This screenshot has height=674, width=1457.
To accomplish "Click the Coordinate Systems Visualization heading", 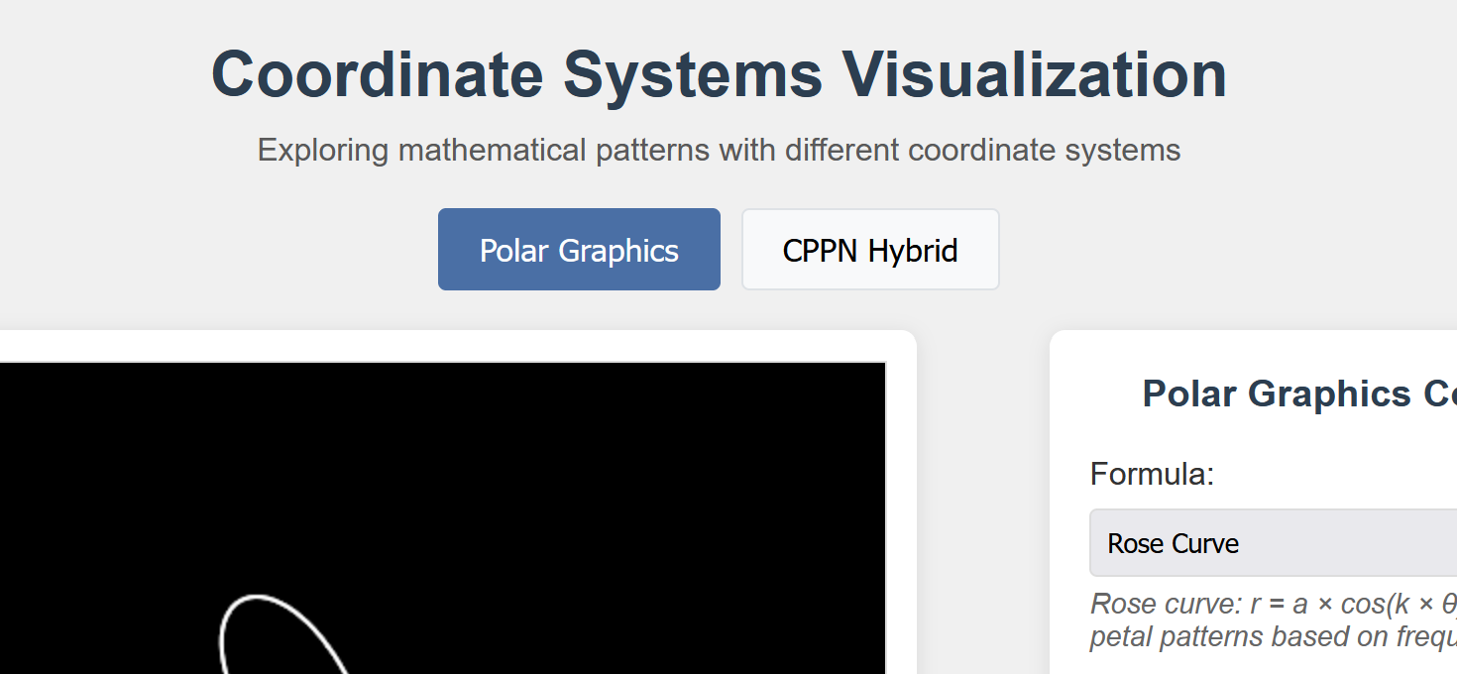I will [x=719, y=74].
